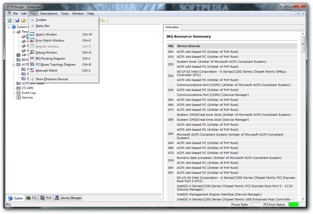Viewport: 313px width, 214px height.
Task: Click the Information panel scroll-up arrow
Action: tap(303, 33)
